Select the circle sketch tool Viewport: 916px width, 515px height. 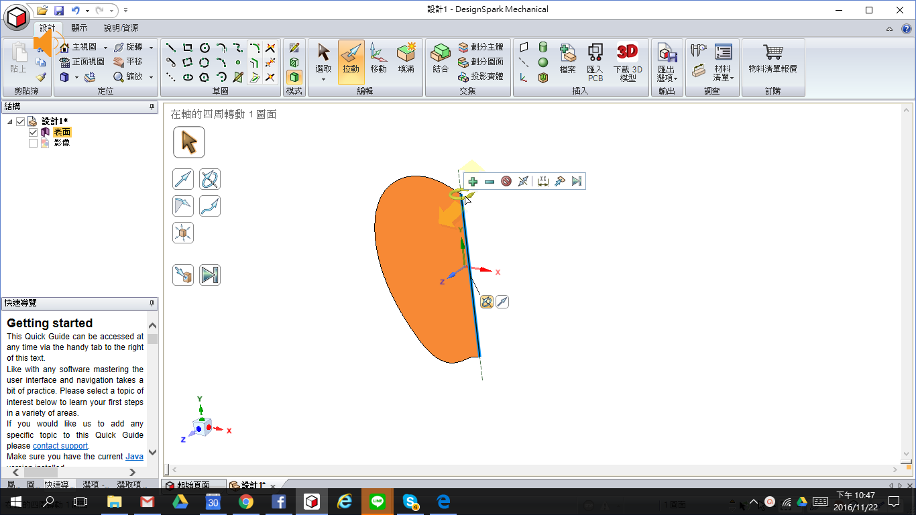tap(205, 48)
